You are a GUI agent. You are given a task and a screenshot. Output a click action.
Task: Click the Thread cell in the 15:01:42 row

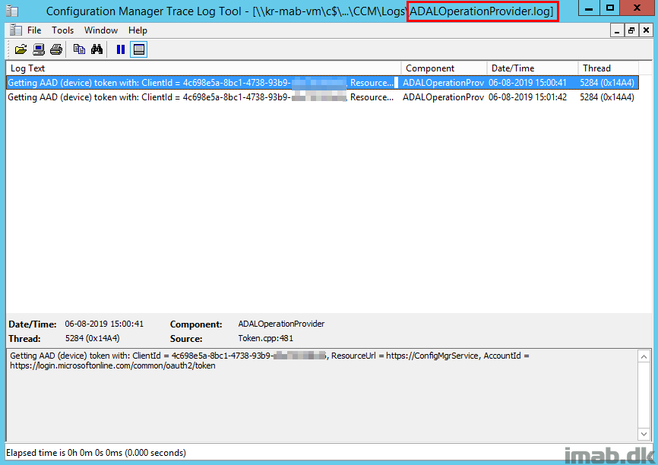607,97
